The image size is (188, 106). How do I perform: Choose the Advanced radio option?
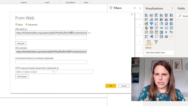pyautogui.click(x=26, y=24)
